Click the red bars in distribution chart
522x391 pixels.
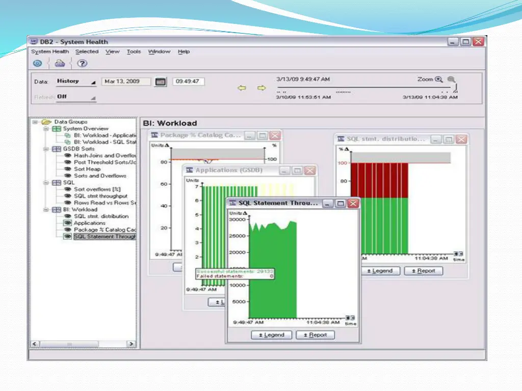click(379, 180)
